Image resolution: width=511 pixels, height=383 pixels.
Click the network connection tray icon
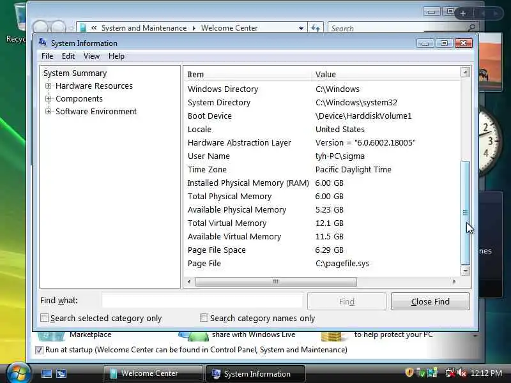(x=450, y=373)
